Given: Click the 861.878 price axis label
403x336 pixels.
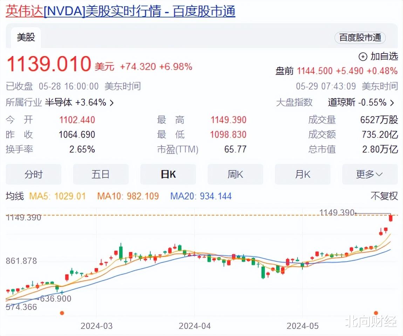Looking at the screenshot, I should (x=21, y=261).
